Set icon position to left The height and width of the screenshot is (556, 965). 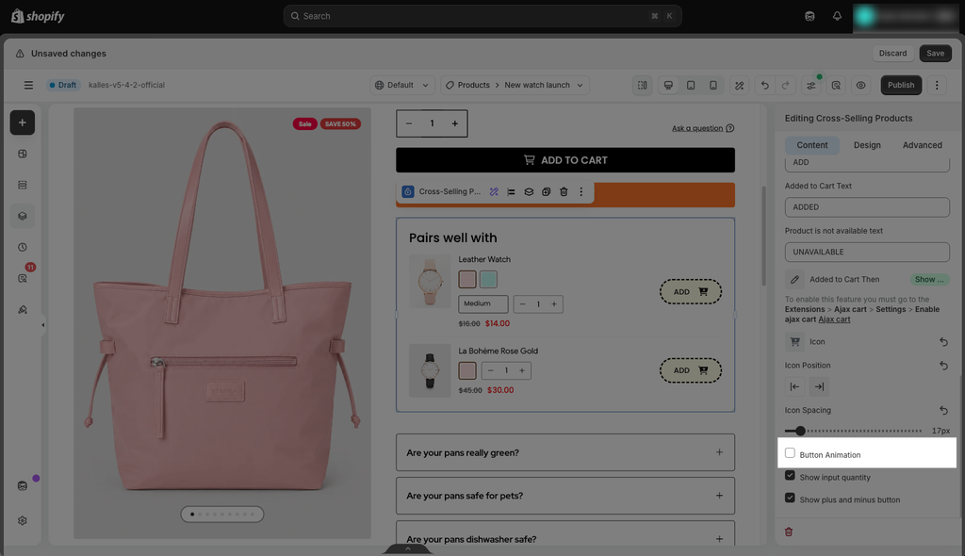point(794,386)
